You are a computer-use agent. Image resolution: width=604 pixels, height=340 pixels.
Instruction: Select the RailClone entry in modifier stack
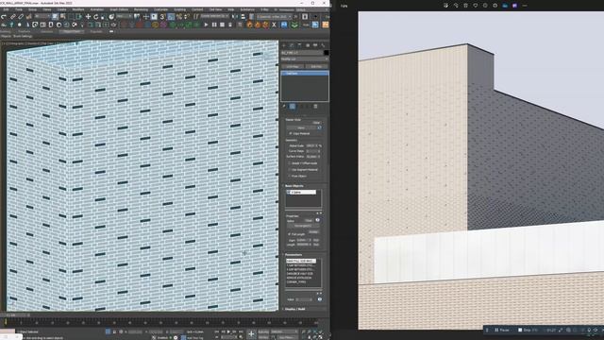pos(305,74)
